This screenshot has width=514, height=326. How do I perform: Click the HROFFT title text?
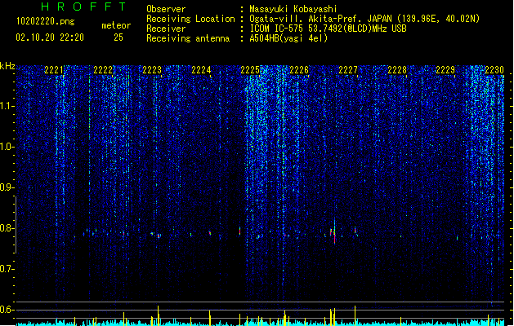tap(83, 7)
